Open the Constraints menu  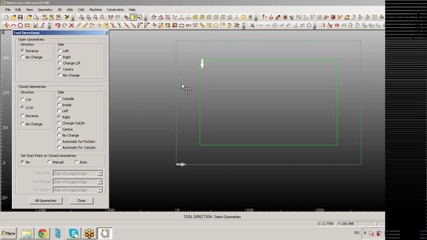coord(115,9)
